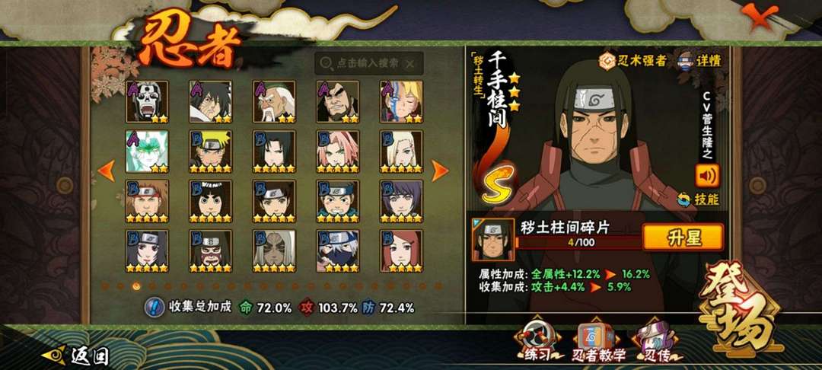Click the 登场 deploy button
822x370 pixels.
point(740,307)
